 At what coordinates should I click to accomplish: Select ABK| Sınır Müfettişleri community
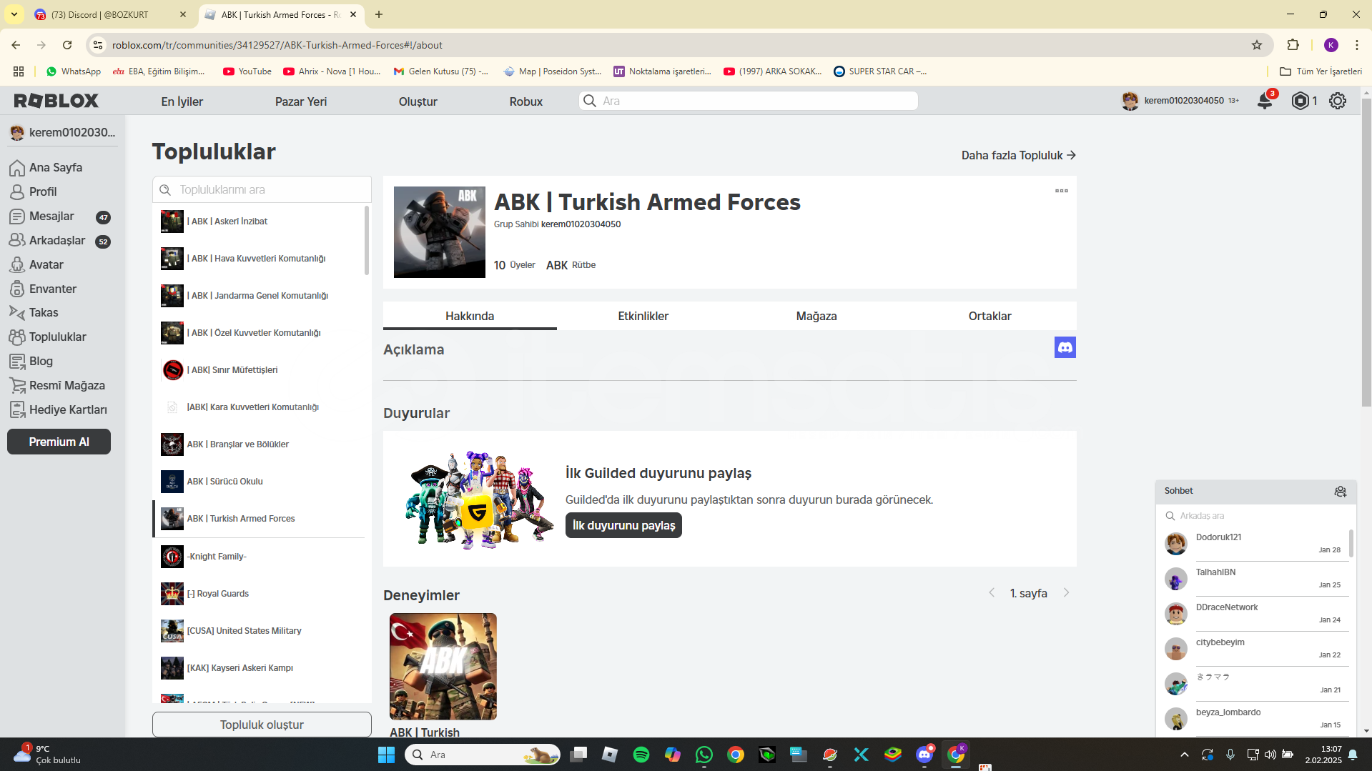[259, 370]
